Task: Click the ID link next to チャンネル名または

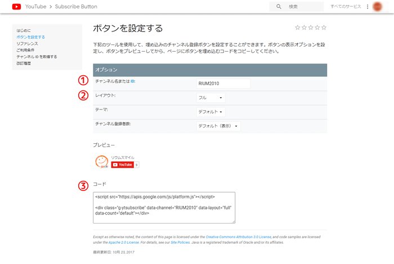Action: click(x=132, y=81)
